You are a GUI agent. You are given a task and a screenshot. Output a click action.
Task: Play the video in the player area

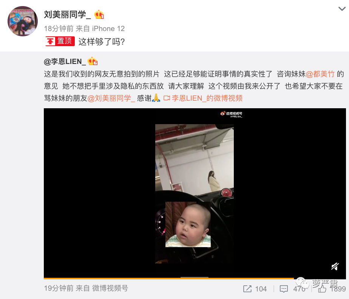click(195, 193)
